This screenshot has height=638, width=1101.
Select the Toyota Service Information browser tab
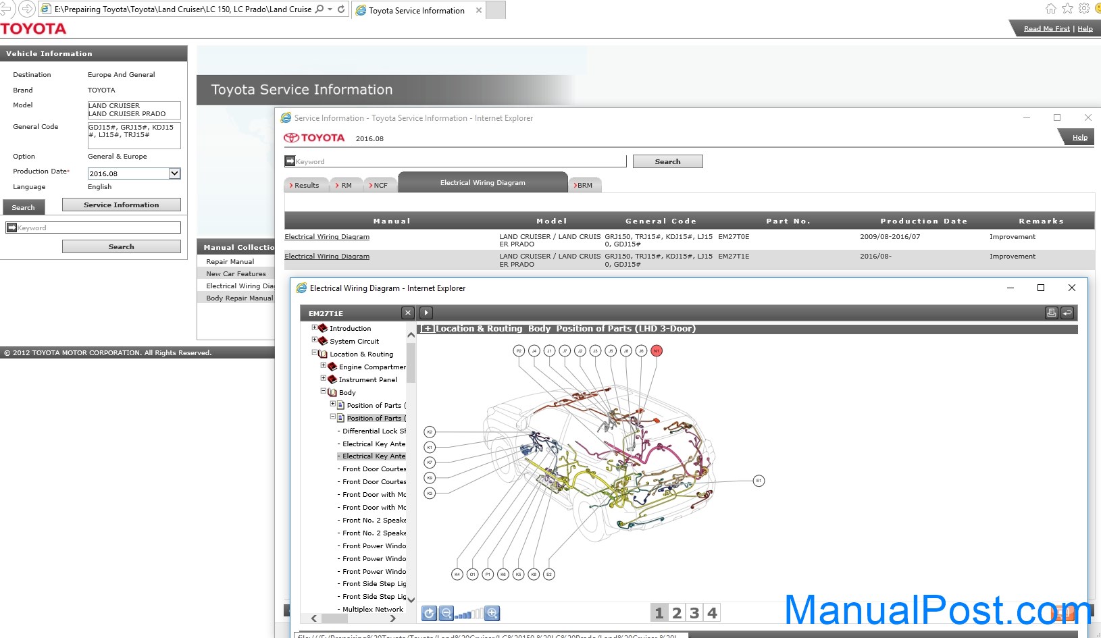point(418,10)
